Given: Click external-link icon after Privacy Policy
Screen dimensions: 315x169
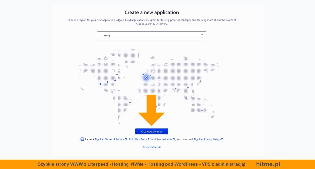Looking at the screenshot, I should point(222,139).
